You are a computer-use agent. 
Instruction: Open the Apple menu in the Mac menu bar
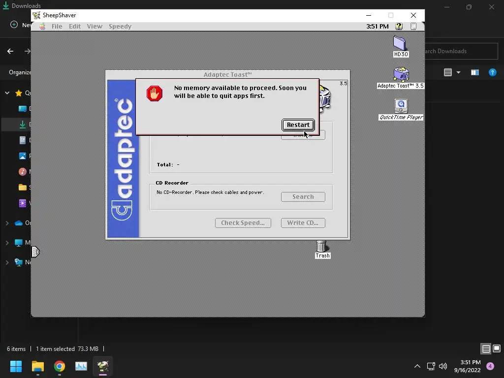(x=42, y=27)
